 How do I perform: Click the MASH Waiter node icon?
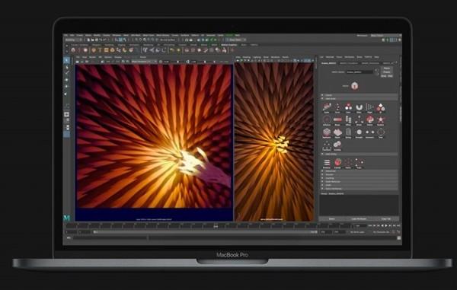click(354, 86)
